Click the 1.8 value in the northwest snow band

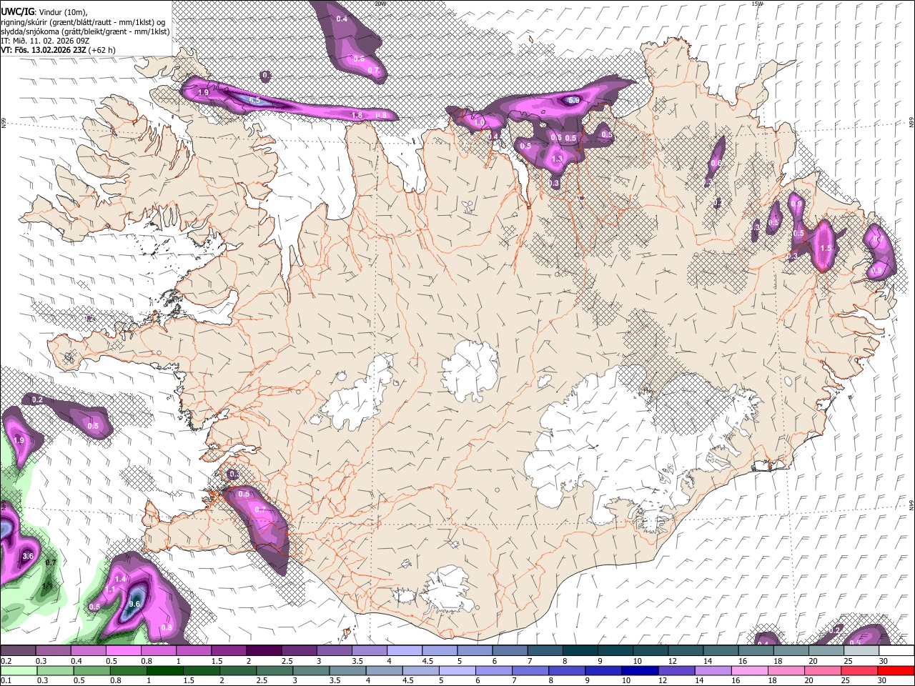(357, 115)
